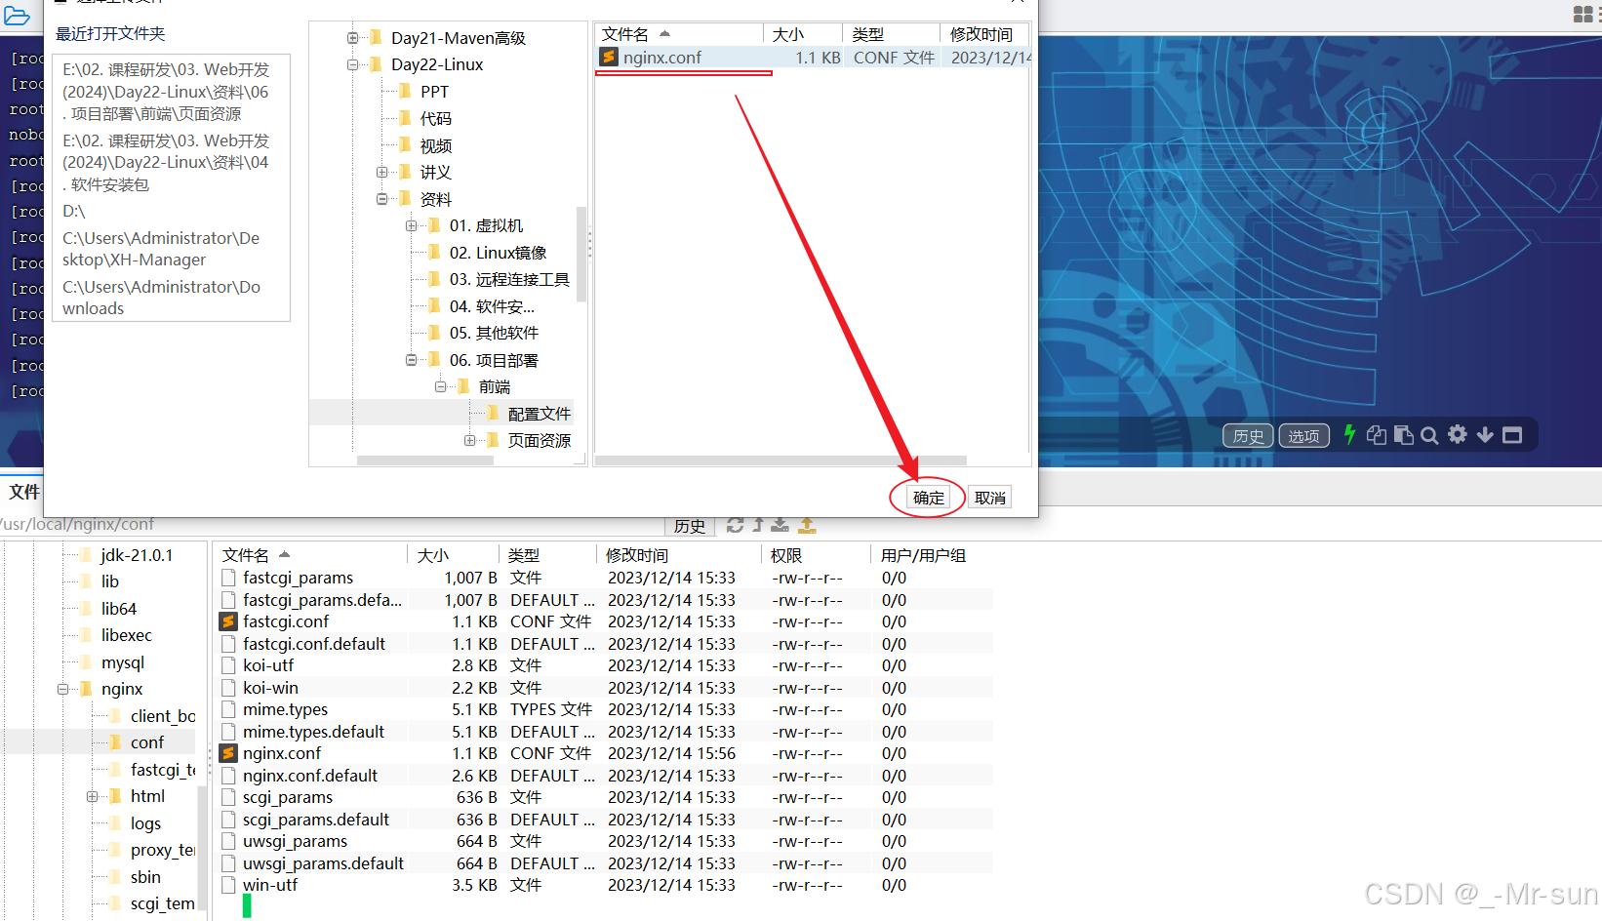The width and height of the screenshot is (1602, 921).
Task: Click the fullscreen window icon in terminal toolbar
Action: point(1512,435)
